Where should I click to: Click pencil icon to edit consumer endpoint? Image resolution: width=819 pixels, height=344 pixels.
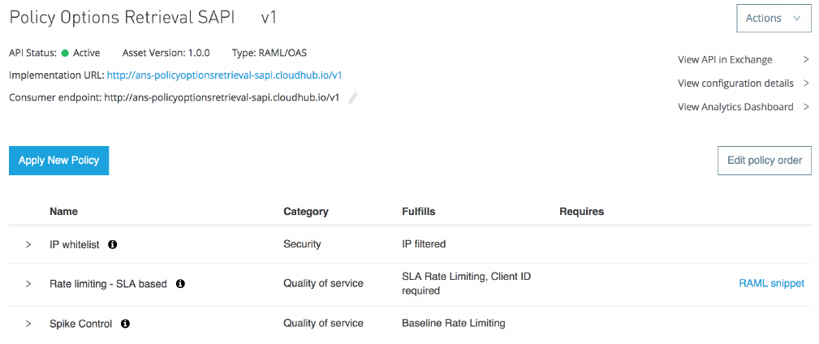[x=352, y=98]
